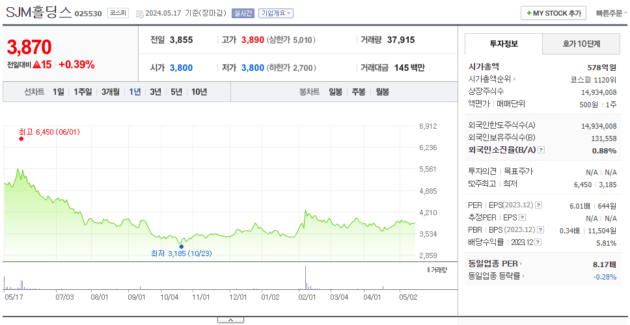Click 외국인보유주식수(B) value 131,558
This screenshot has height=325, width=630.
[x=605, y=138]
